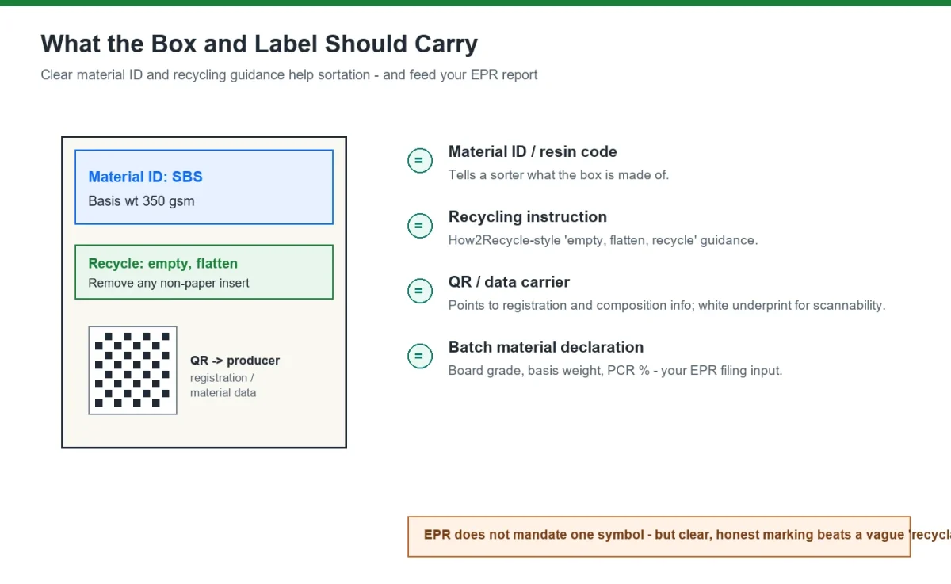951x584 pixels.
Task: Click the 'Recycling instruction' heading
Action: pos(528,217)
